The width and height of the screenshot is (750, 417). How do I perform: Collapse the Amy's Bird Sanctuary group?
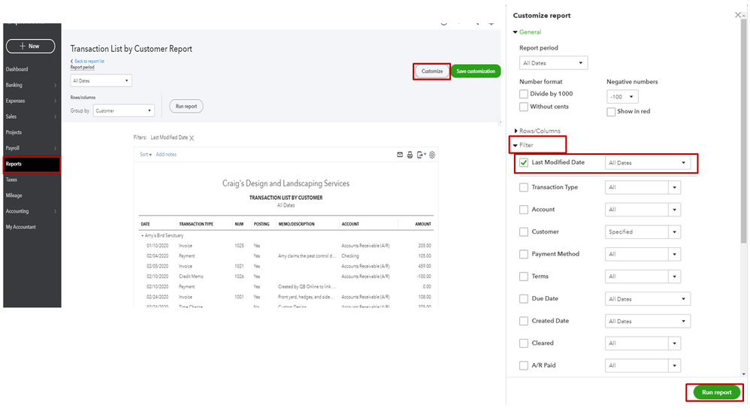[x=141, y=236]
